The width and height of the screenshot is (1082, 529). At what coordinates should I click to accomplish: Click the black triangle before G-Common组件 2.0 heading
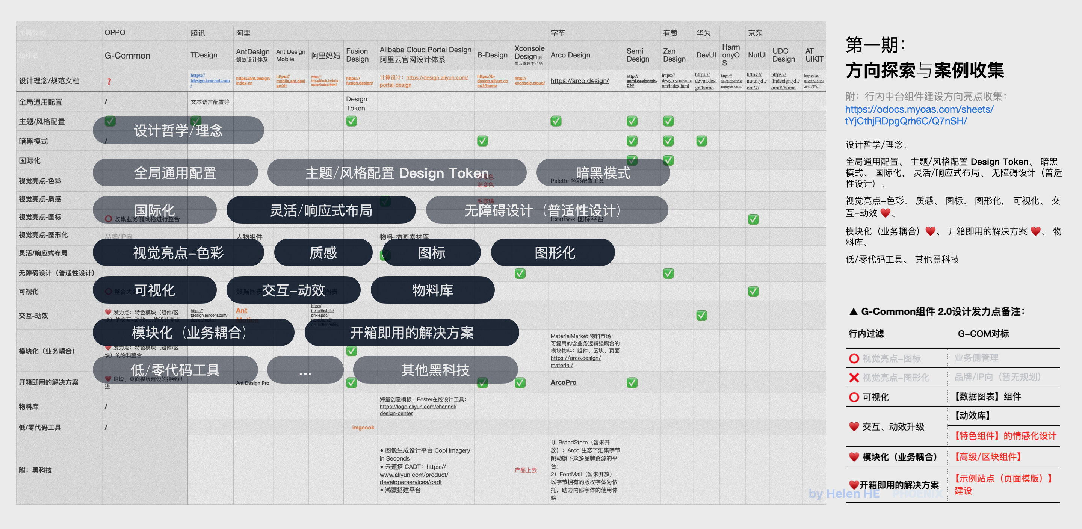click(853, 311)
